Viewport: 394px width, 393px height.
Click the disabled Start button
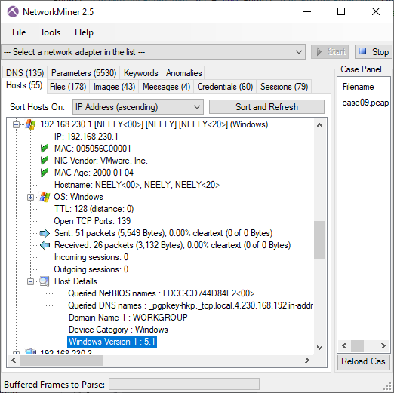tap(330, 52)
